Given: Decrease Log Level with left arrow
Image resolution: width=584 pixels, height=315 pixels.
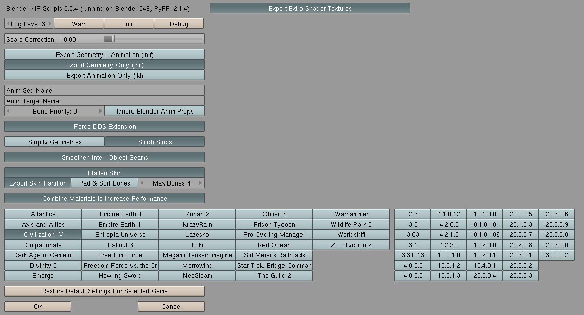Looking at the screenshot, I should tap(8, 24).
